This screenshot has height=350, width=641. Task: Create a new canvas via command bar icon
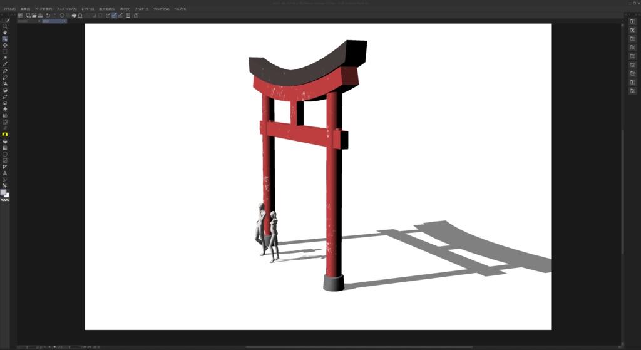(28, 16)
